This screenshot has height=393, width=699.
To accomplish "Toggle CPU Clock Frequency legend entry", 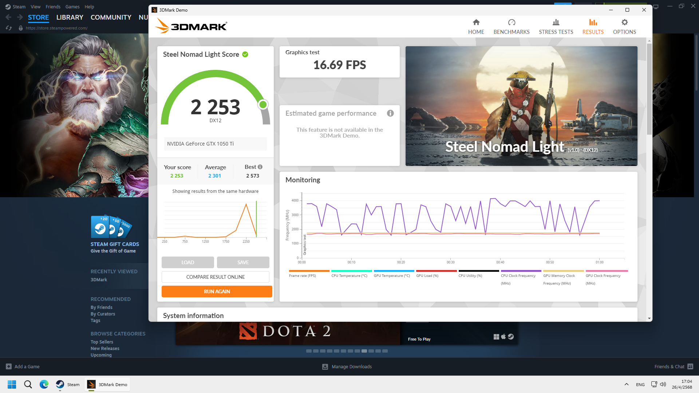I will [x=521, y=278].
